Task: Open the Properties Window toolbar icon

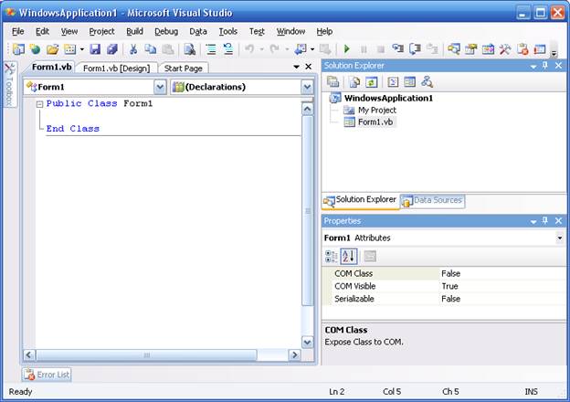Action: pos(470,48)
